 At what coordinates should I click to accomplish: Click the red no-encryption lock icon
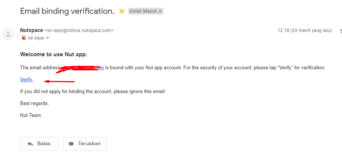coord(24,38)
